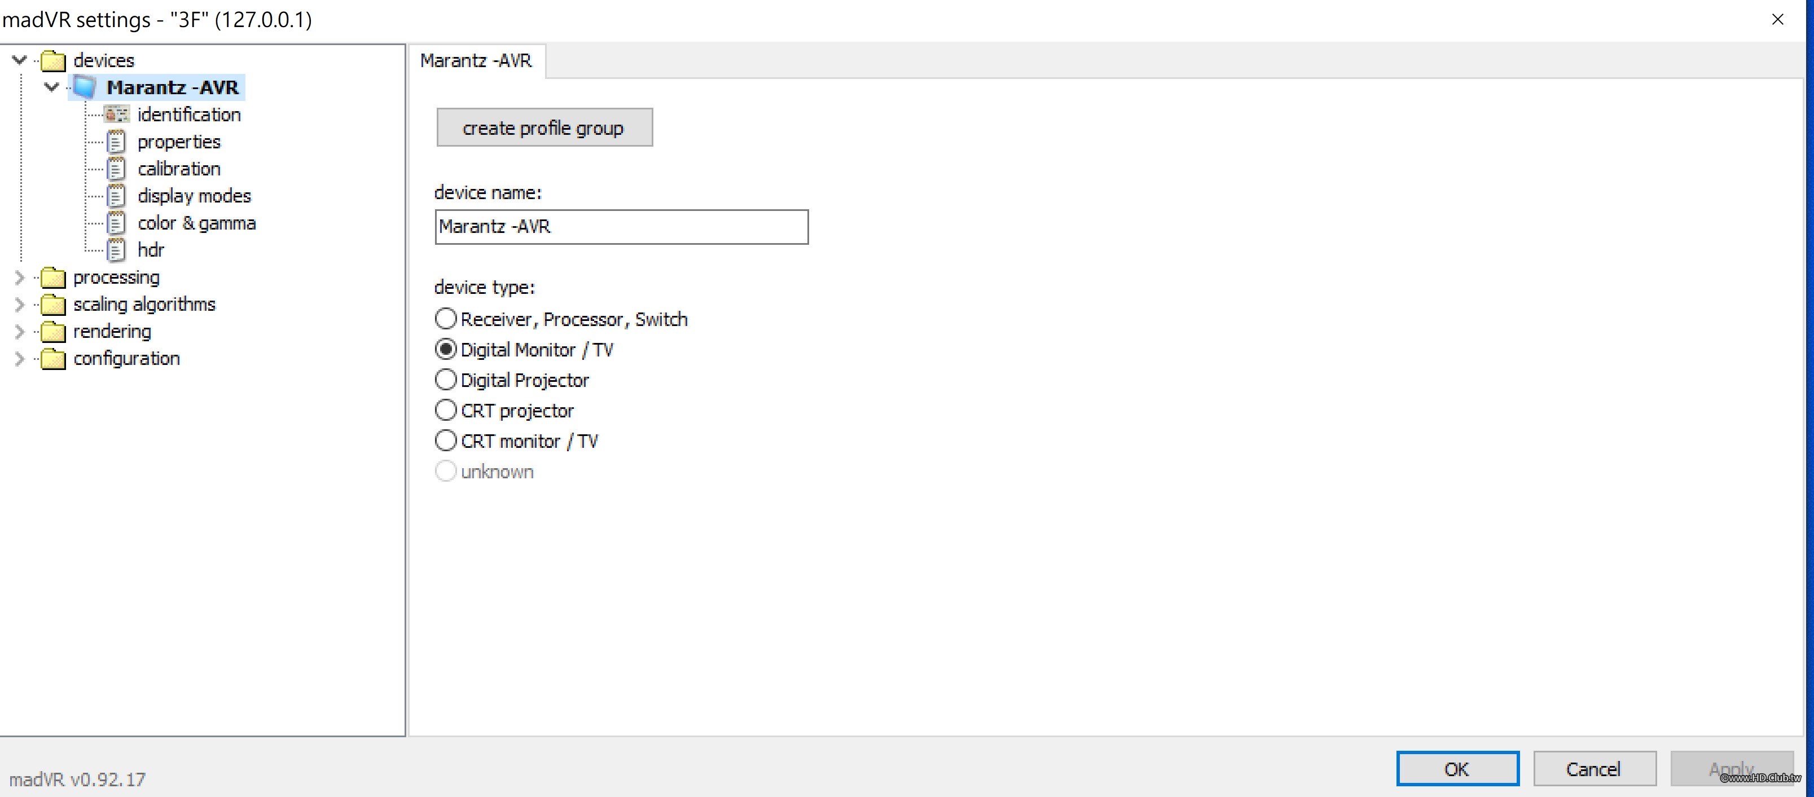Viewport: 1814px width, 797px height.
Task: Expand the configuration tree node
Action: [x=20, y=358]
